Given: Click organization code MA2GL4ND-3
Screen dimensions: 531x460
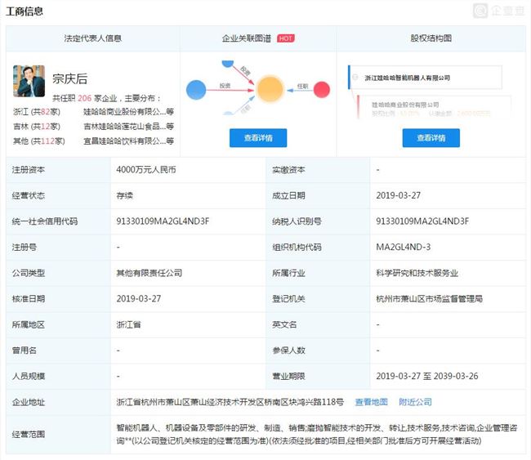Looking at the screenshot, I should [x=404, y=247].
